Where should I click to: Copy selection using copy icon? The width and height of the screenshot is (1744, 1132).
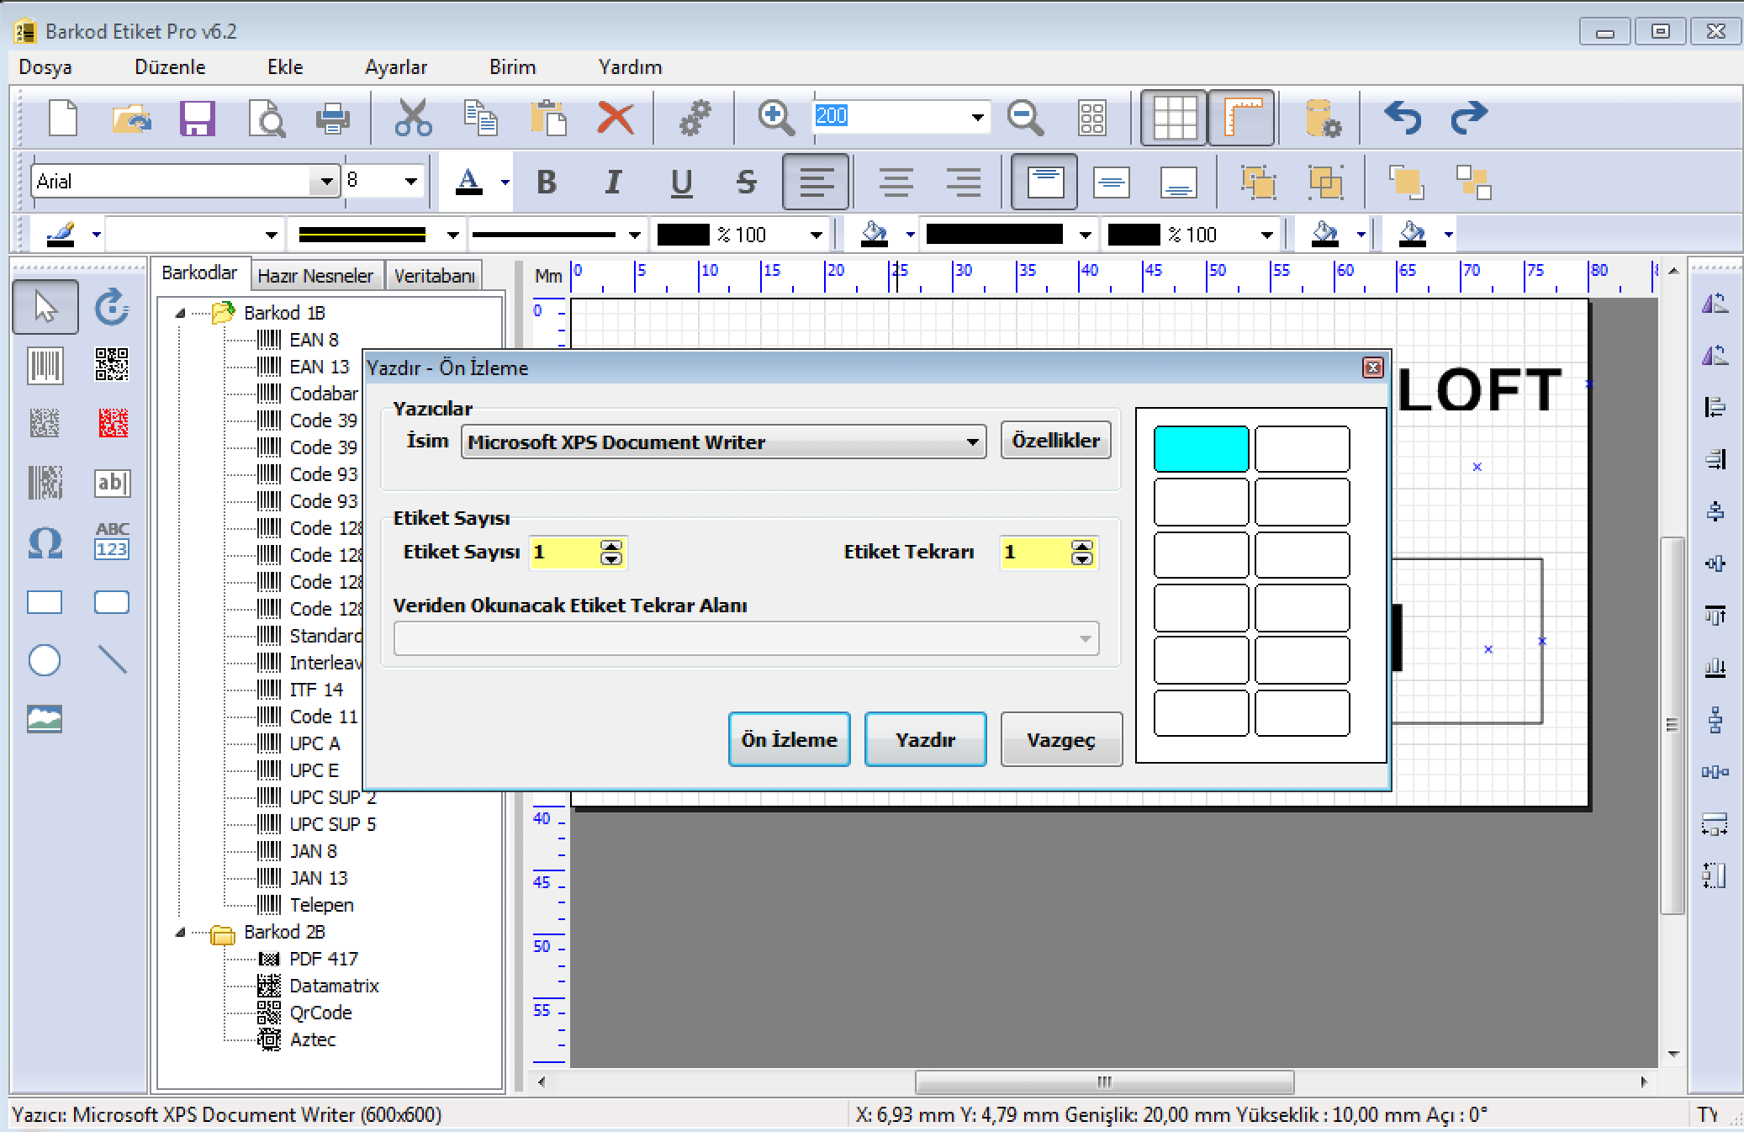click(x=480, y=118)
